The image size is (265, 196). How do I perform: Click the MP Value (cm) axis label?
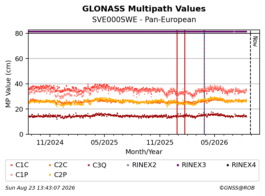pyautogui.click(x=8, y=84)
